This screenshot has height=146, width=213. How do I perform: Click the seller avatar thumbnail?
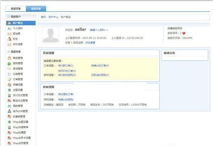[51, 35]
